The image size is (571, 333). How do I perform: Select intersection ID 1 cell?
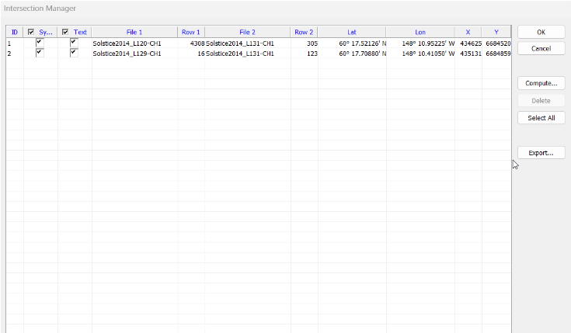coord(15,43)
